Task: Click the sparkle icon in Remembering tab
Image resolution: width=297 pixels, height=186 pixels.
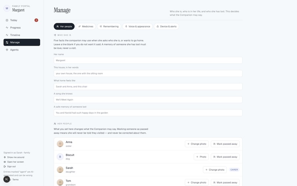Action: point(101,26)
